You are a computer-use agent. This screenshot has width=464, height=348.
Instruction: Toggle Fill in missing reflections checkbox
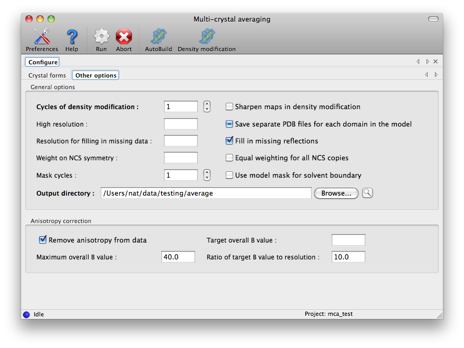(229, 141)
